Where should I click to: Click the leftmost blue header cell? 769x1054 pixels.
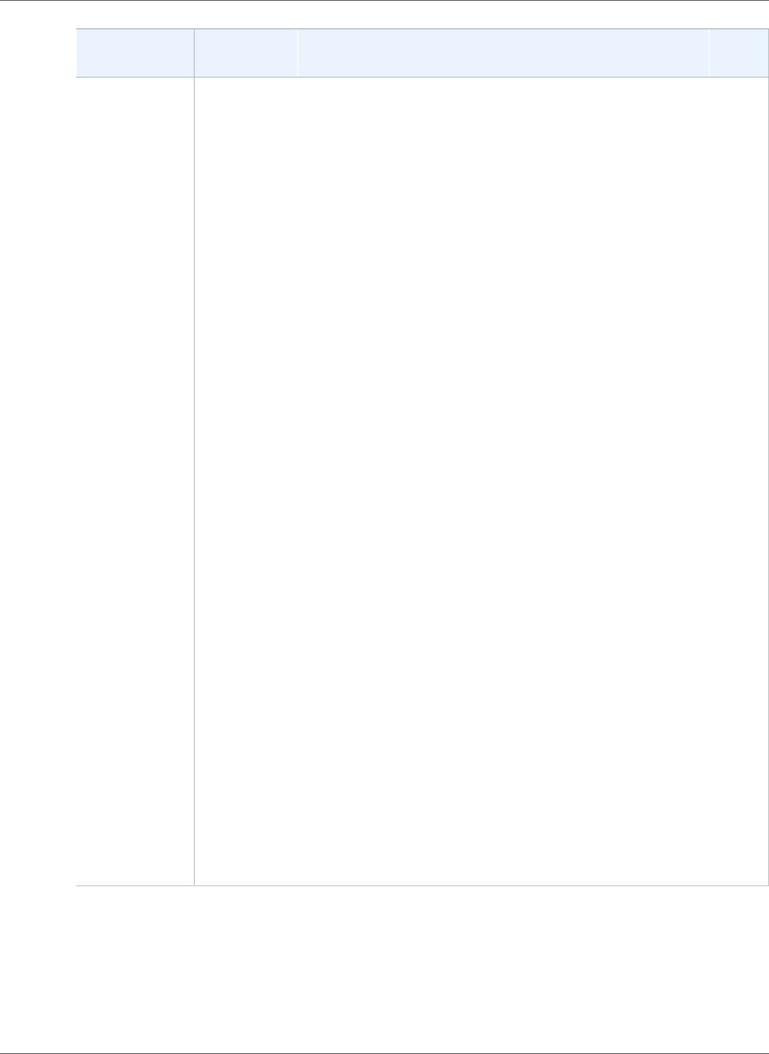click(x=134, y=53)
